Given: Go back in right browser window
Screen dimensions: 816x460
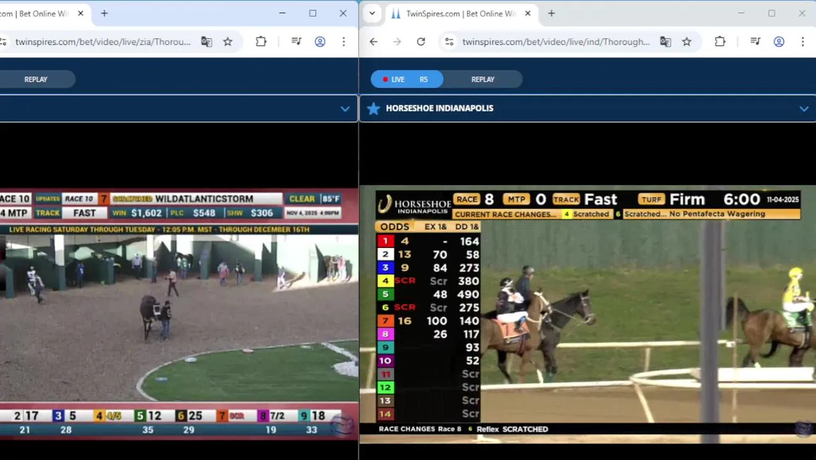Looking at the screenshot, I should click(374, 42).
